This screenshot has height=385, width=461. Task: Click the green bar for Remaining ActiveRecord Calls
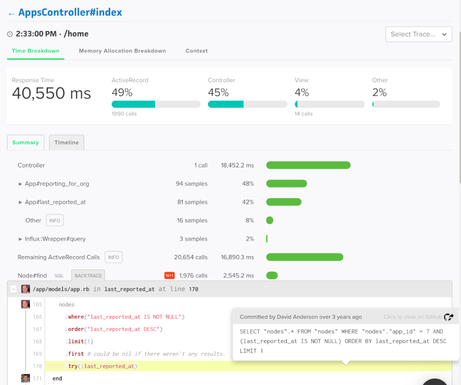[x=305, y=257]
